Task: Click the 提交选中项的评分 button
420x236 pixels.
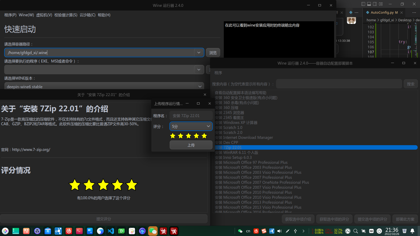Action: click(x=372, y=219)
